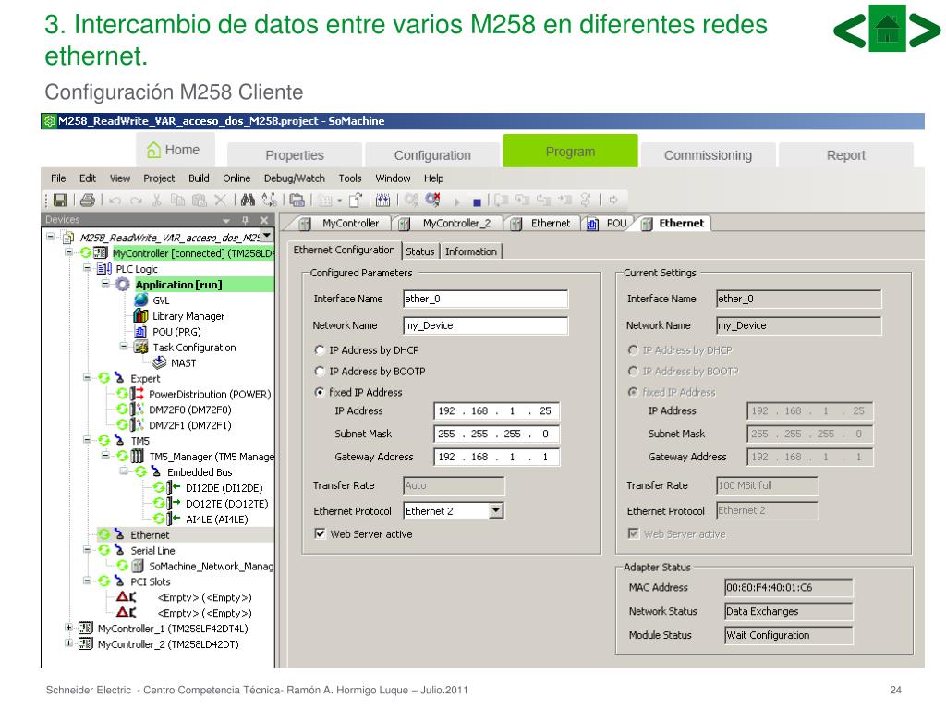Collapse the PLC Logic tree node

pos(87,267)
